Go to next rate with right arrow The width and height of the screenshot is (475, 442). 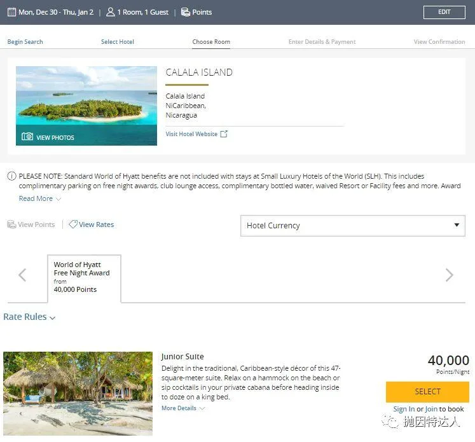(x=450, y=275)
